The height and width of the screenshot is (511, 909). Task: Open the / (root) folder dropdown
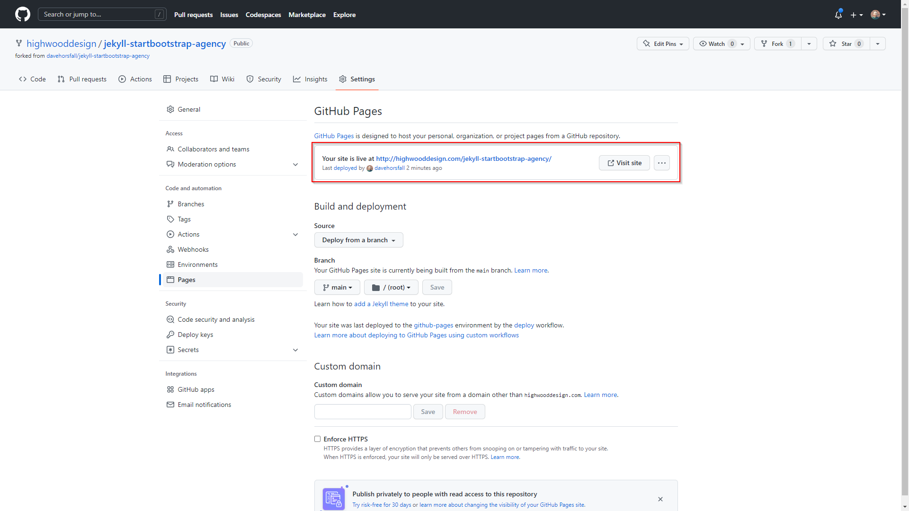(x=391, y=287)
